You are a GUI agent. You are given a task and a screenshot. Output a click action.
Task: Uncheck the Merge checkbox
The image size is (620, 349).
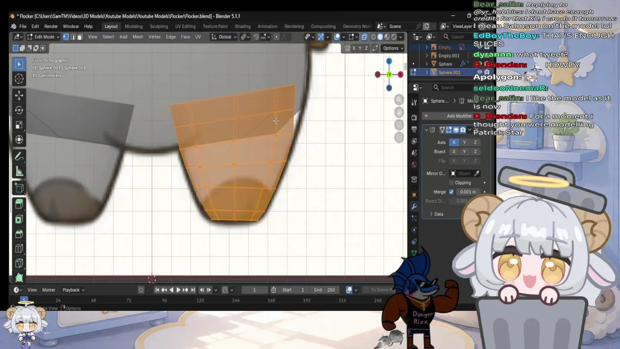[x=451, y=192]
